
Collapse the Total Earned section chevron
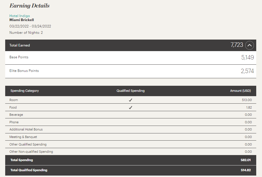(250, 45)
